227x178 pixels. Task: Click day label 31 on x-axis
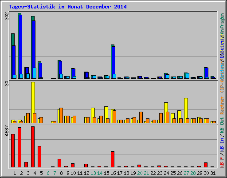tap(213, 173)
